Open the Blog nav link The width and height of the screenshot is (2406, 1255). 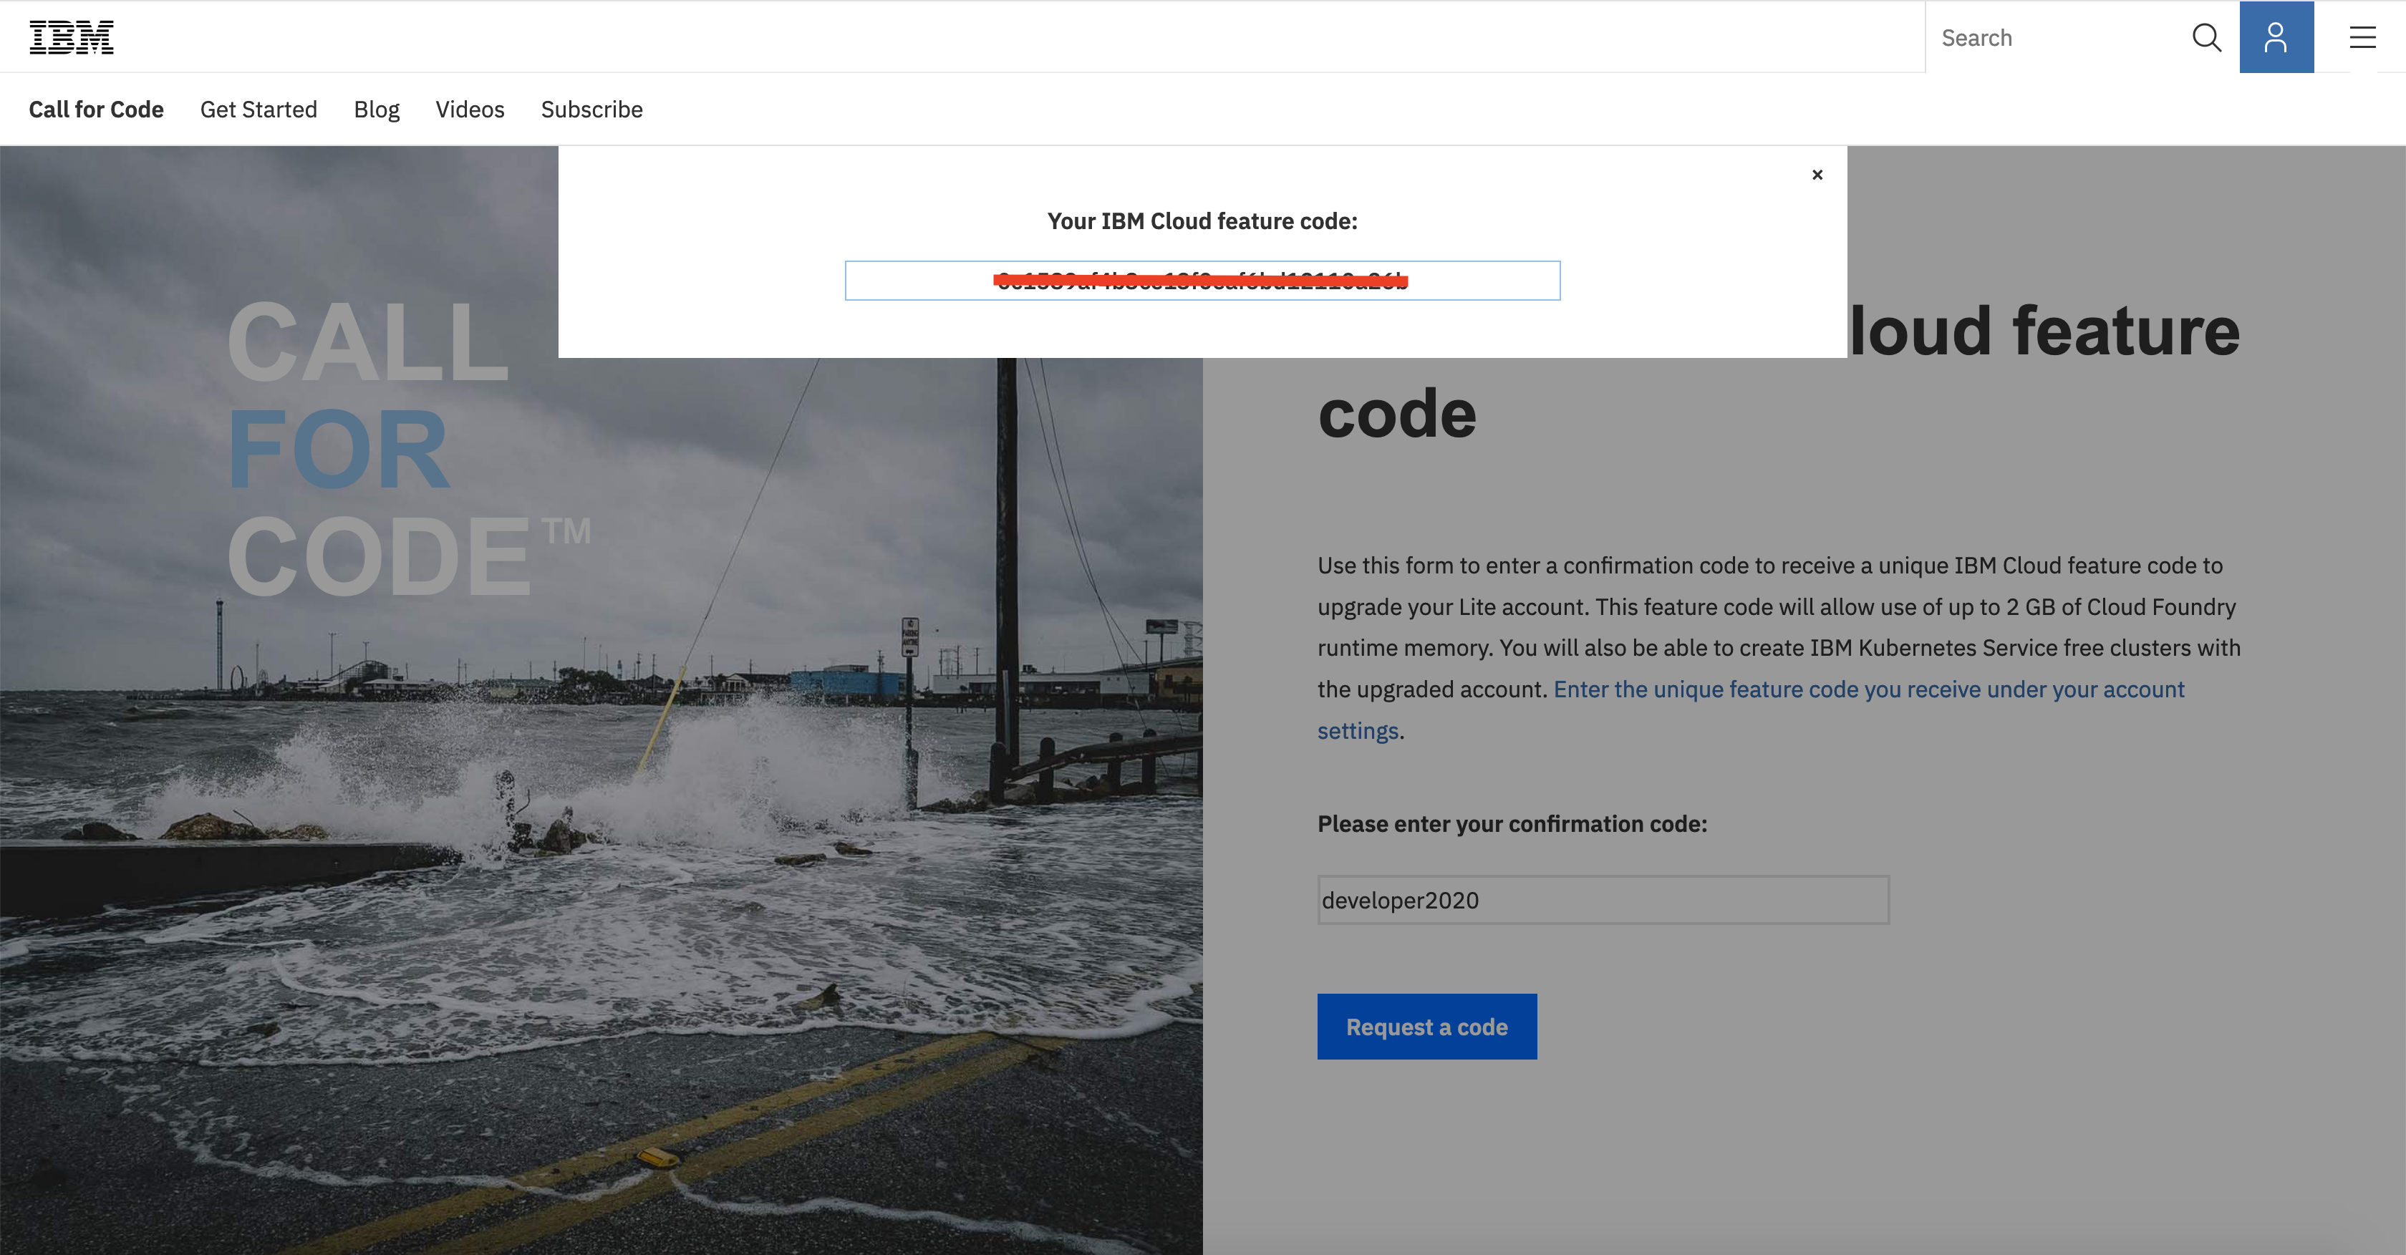click(x=377, y=110)
